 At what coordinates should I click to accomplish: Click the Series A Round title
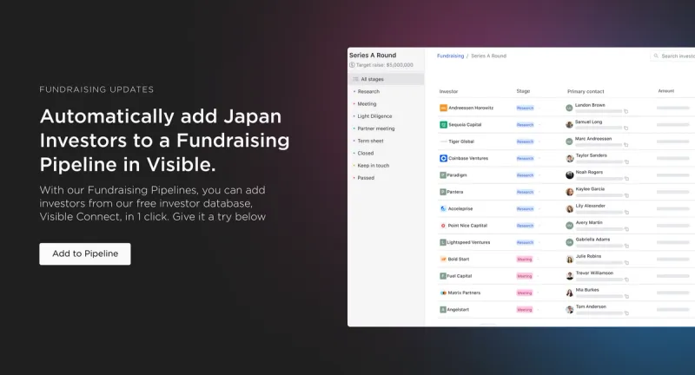373,56
